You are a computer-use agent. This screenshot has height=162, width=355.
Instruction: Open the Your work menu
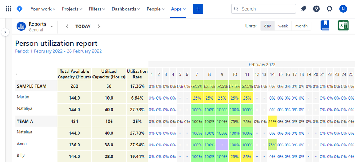43,9
